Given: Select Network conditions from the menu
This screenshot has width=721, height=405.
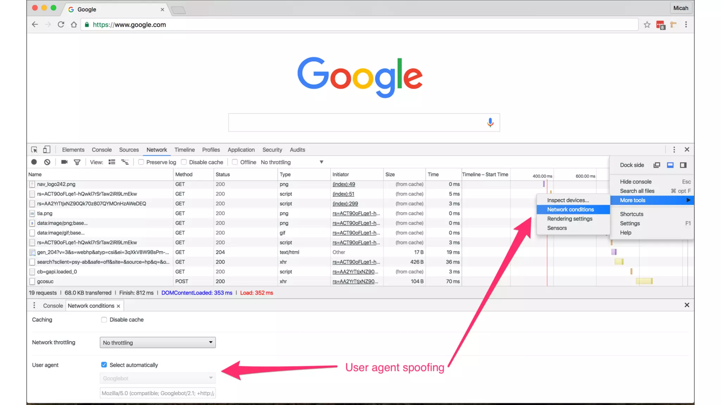Looking at the screenshot, I should pyautogui.click(x=570, y=210).
